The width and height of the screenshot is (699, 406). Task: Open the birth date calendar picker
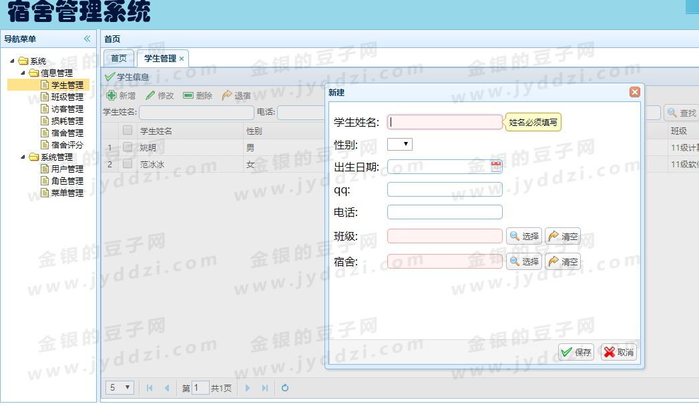coord(496,167)
